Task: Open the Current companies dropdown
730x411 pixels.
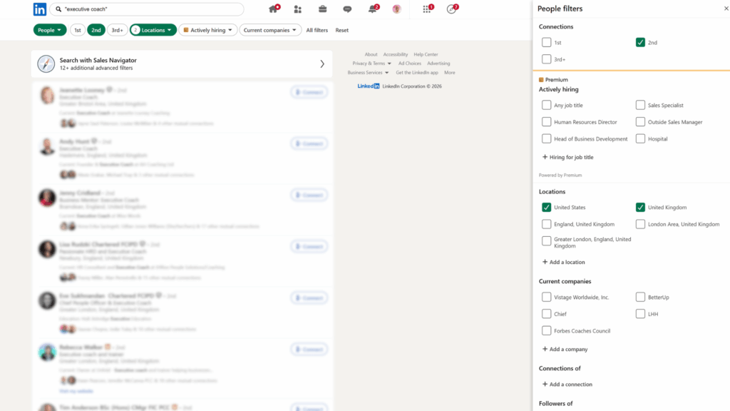Action: click(x=270, y=30)
